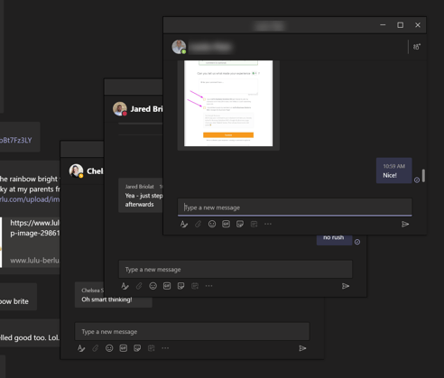Click the message box in the front chat window
Screen dimensions: 444x378
point(295,207)
